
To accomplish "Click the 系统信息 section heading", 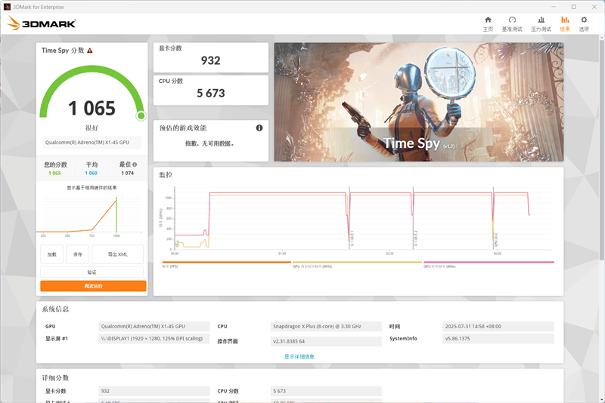I will pyautogui.click(x=55, y=309).
